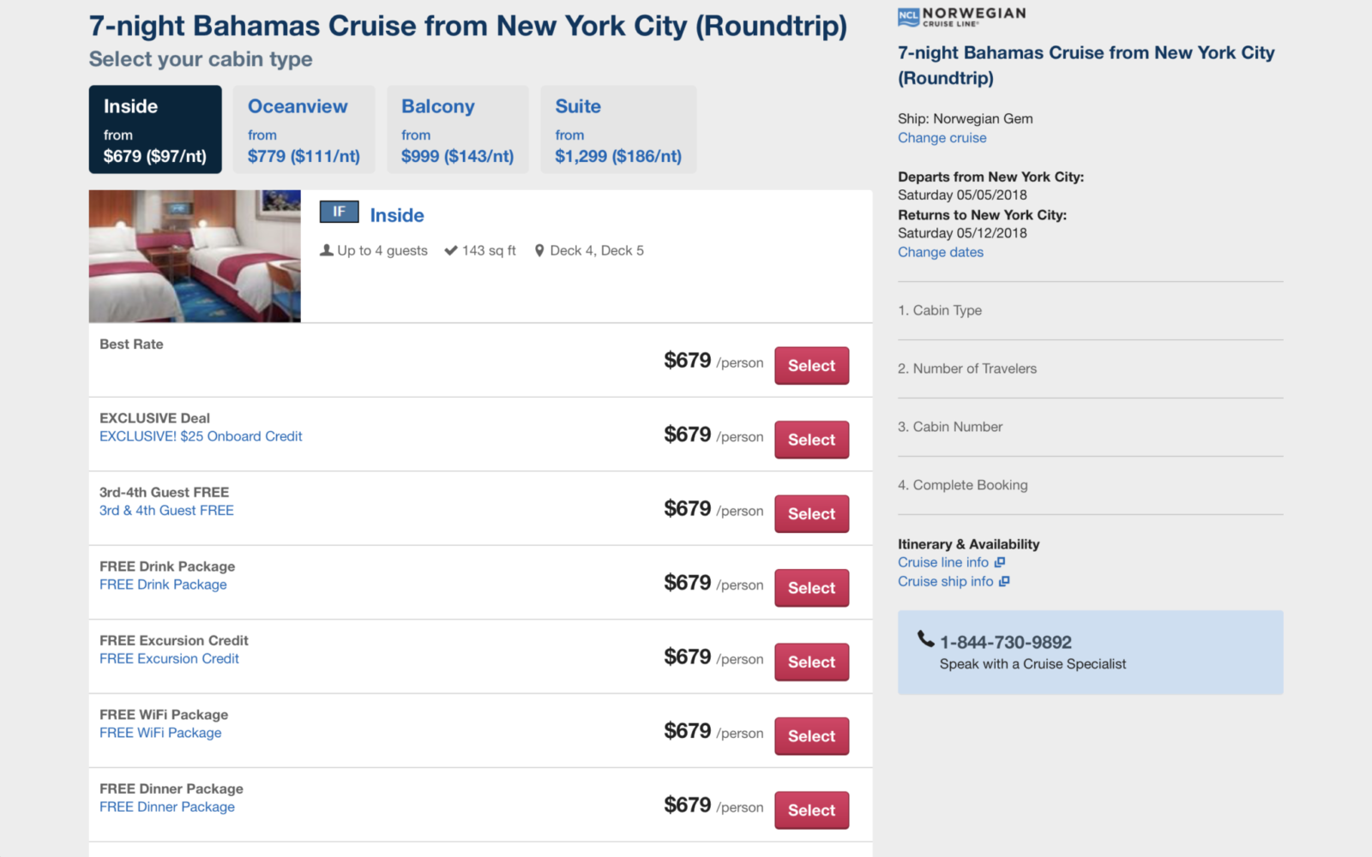The image size is (1372, 857).
Task: Click the location pin icon near Deck 4, Deck 5
Action: (x=539, y=250)
